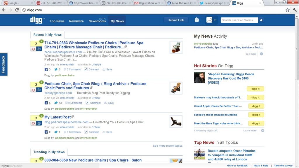Bury the Pedicure Chair Blog story
Screen dimensions: 299x168
pyautogui.click(x=33, y=90)
